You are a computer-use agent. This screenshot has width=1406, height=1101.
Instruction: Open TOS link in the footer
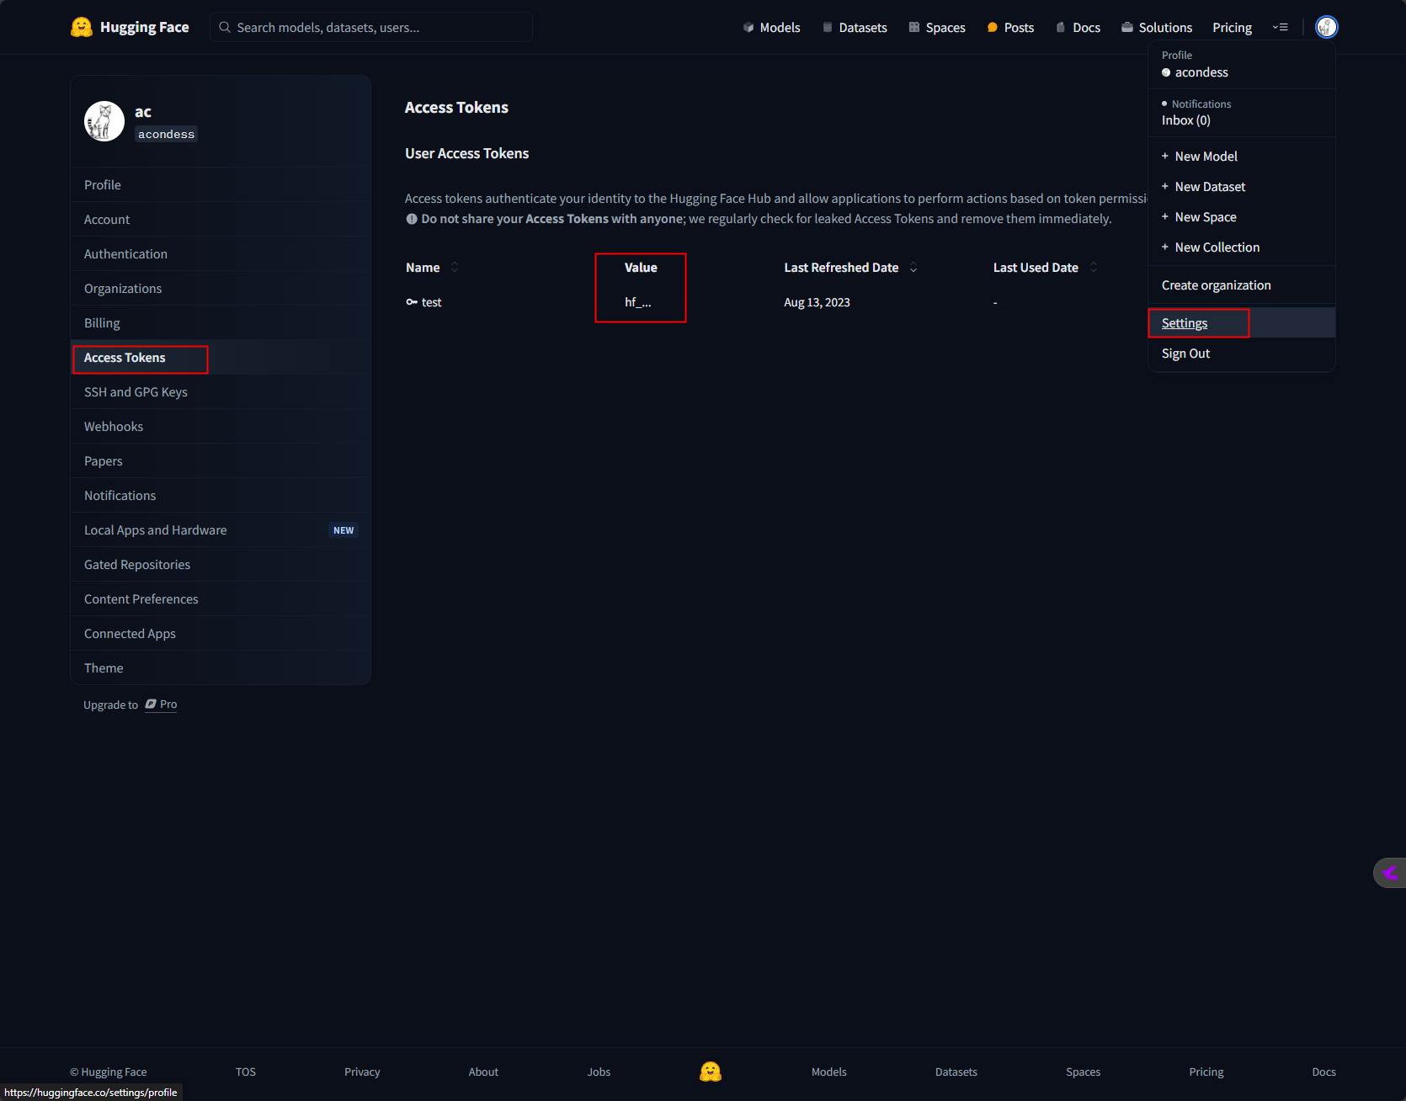(246, 1072)
